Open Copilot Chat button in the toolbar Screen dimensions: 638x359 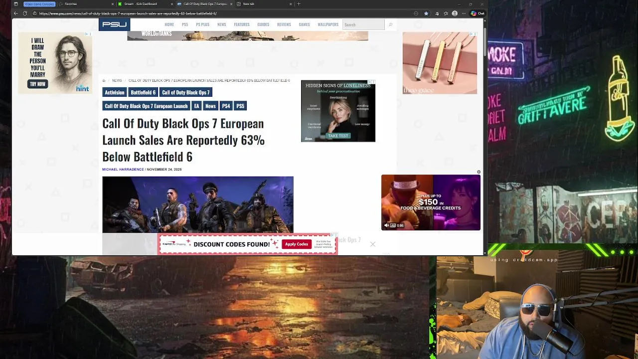(x=478, y=13)
